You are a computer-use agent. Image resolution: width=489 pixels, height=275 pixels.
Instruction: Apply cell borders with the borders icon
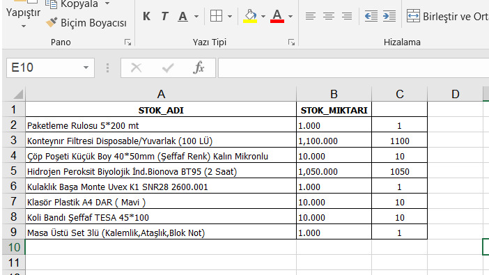coord(216,16)
